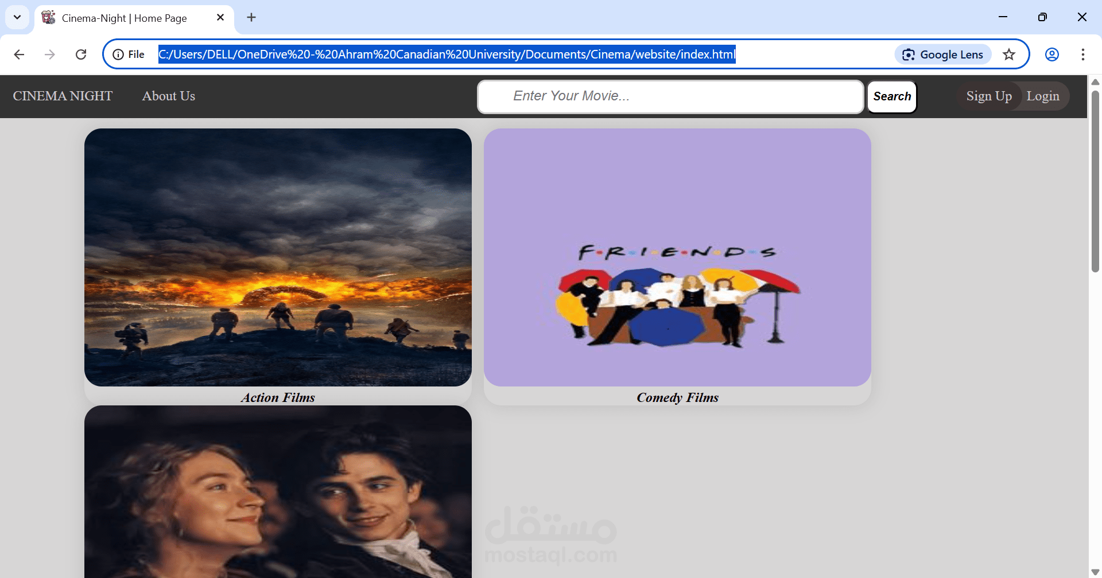Viewport: 1102px width, 578px height.
Task: Open Google Lens search
Action: tap(943, 54)
